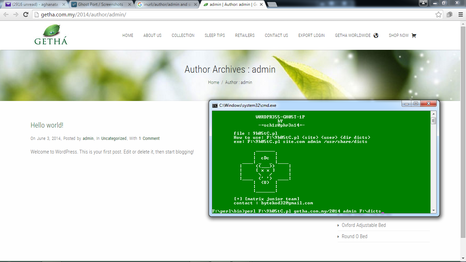Click the cmd window scroll-down arrow
This screenshot has width=466, height=262.
pyautogui.click(x=434, y=210)
